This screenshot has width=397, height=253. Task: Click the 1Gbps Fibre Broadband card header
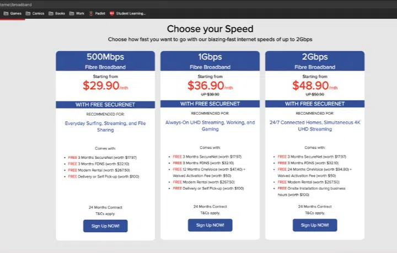click(210, 61)
